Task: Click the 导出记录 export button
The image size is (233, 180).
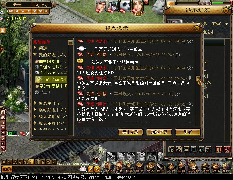Action: coord(130,132)
